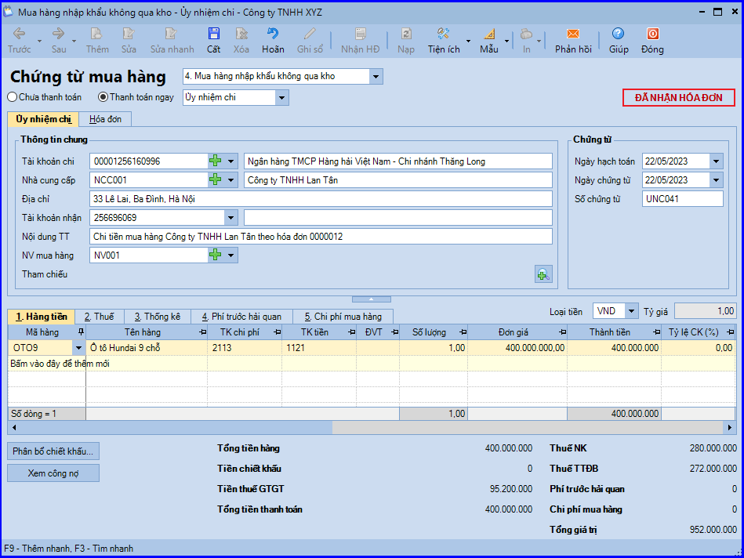This screenshot has width=744, height=558.
Task: Click the Đơn giá cell 400.000.000,00
Action: click(517, 348)
